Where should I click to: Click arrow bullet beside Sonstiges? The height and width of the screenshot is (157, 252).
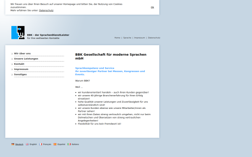point(12,75)
